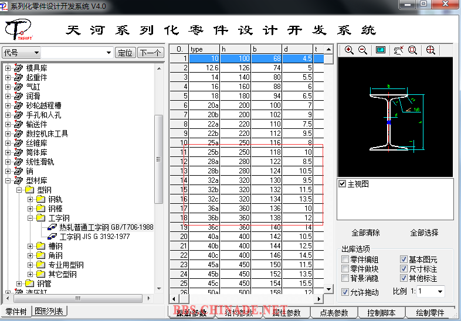Click the 线性滑轨 library icon
The height and width of the screenshot is (321, 461).
tap(18, 162)
